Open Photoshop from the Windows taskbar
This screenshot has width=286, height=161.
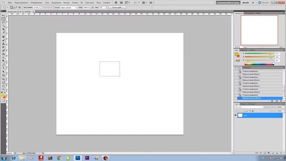(78, 158)
